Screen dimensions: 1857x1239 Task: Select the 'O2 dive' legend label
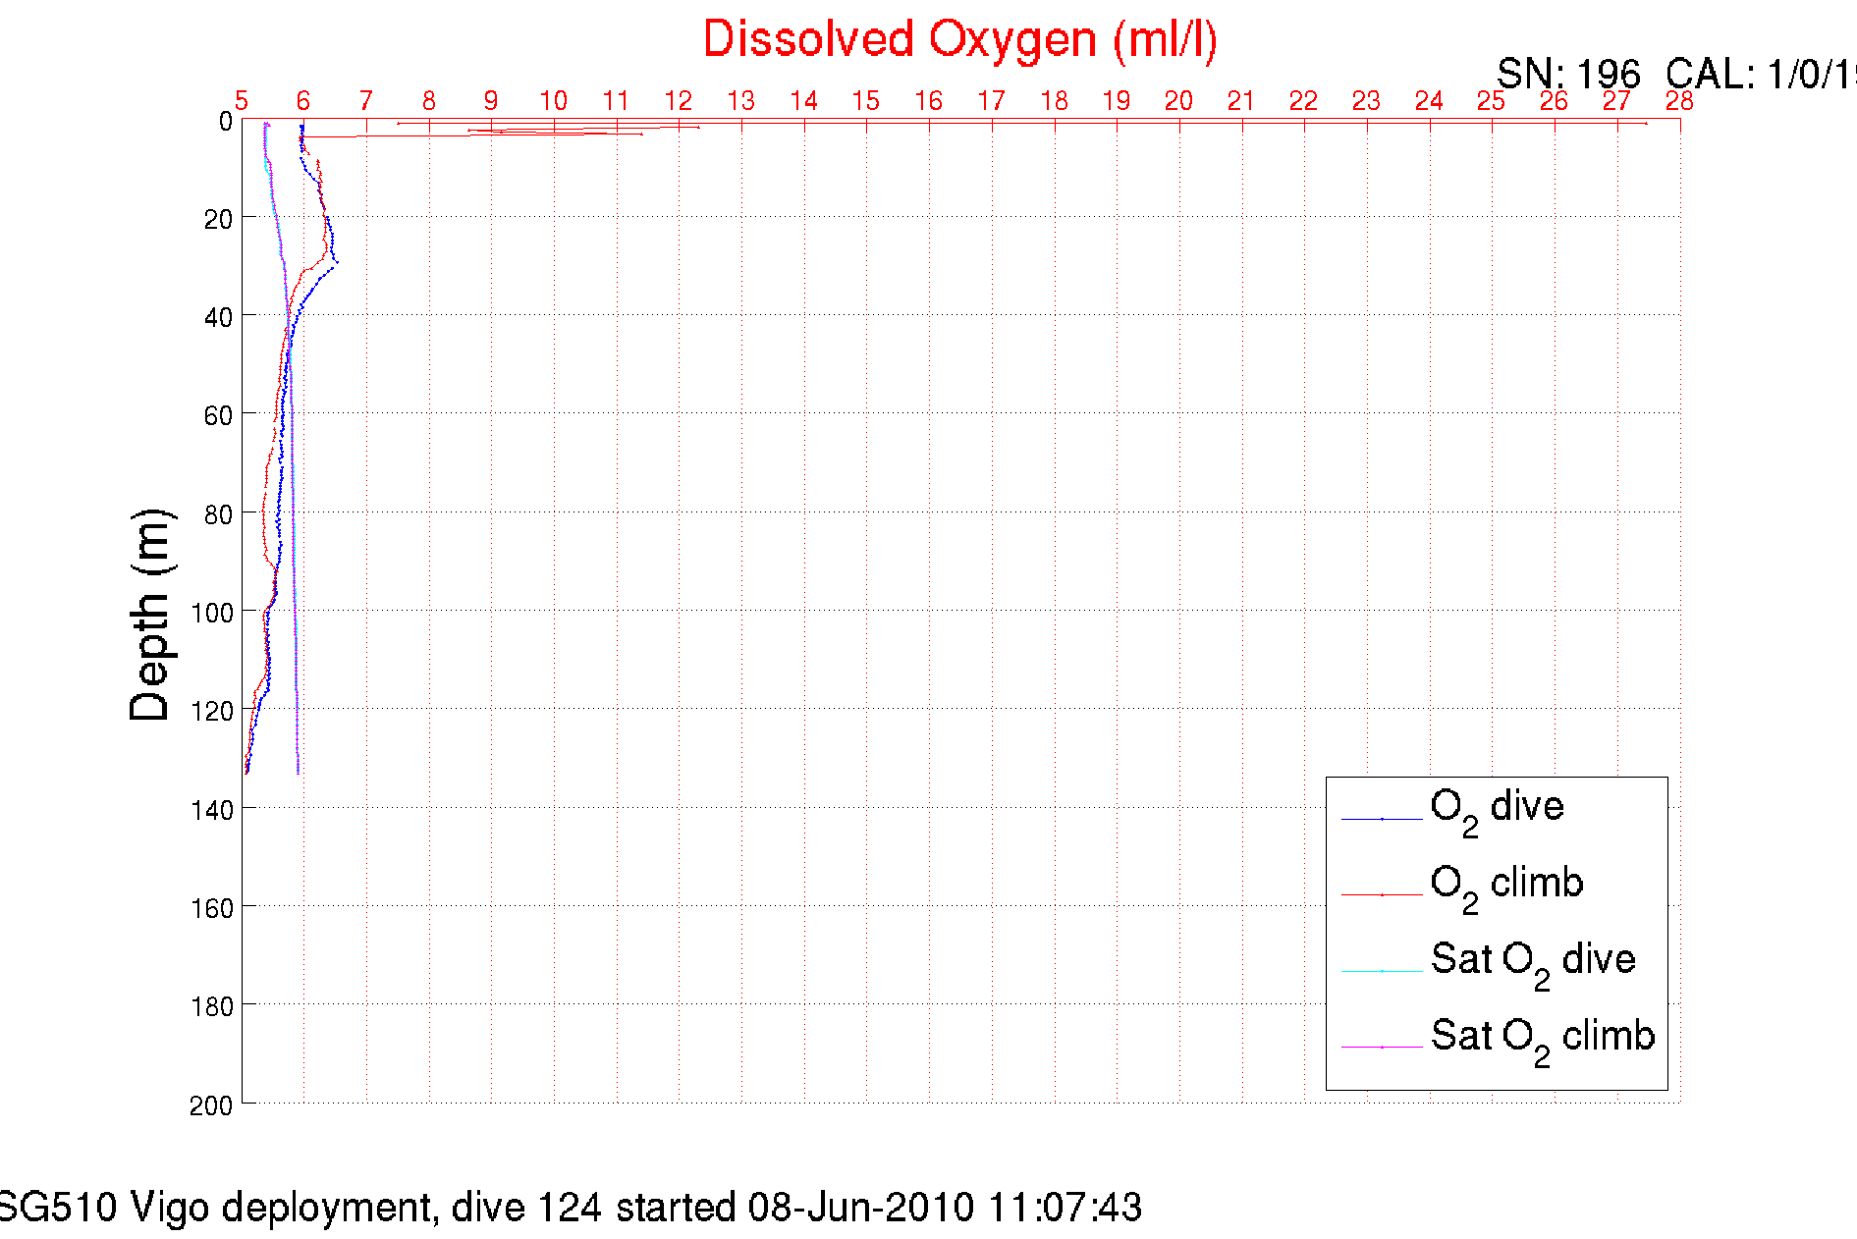pyautogui.click(x=1497, y=808)
